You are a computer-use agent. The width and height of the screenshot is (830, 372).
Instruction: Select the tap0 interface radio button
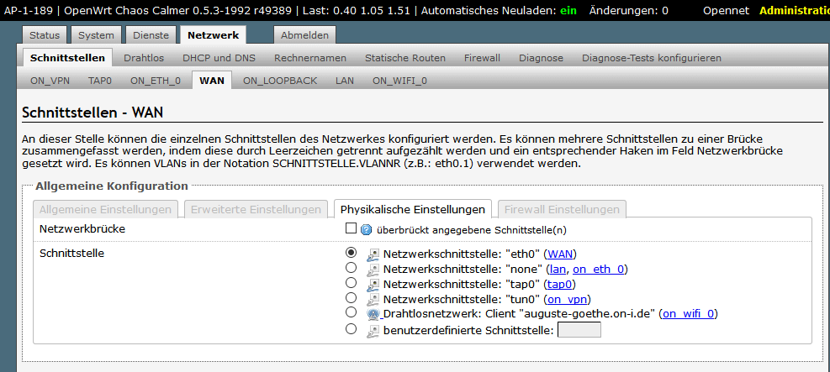coord(352,284)
